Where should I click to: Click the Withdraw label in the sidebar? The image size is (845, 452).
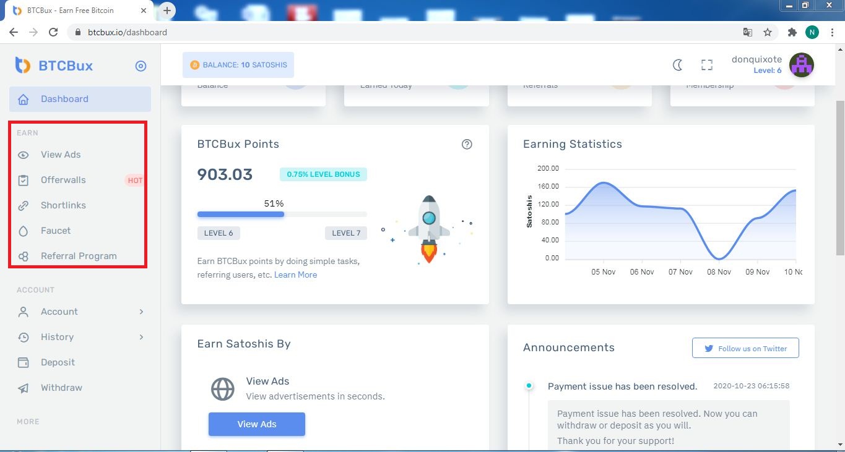tap(61, 388)
